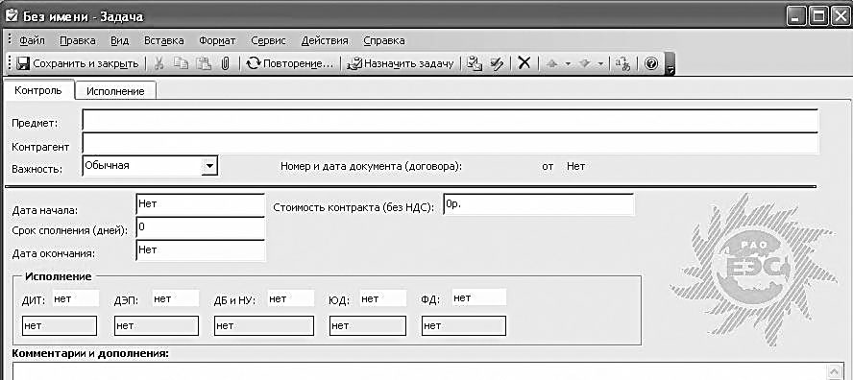
Task: Delete the task with X icon
Action: click(x=524, y=63)
